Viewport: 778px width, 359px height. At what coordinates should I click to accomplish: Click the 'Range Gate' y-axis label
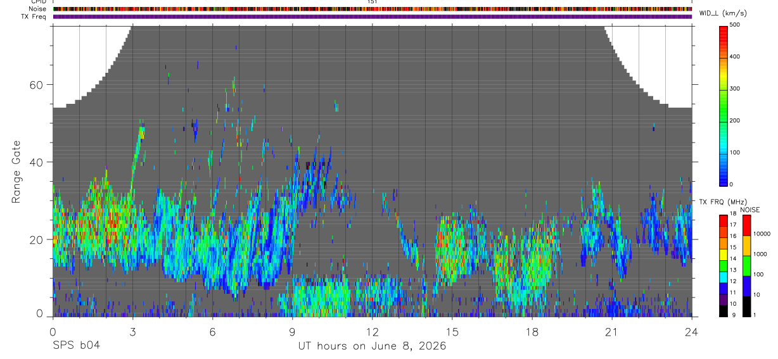17,171
